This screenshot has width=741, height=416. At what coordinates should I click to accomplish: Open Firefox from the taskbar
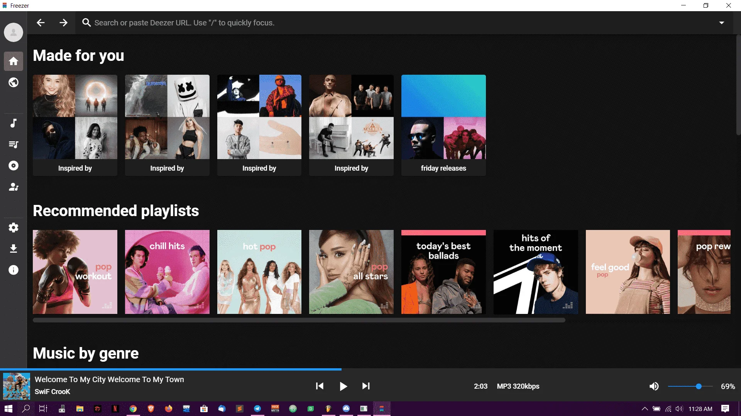pyautogui.click(x=169, y=409)
